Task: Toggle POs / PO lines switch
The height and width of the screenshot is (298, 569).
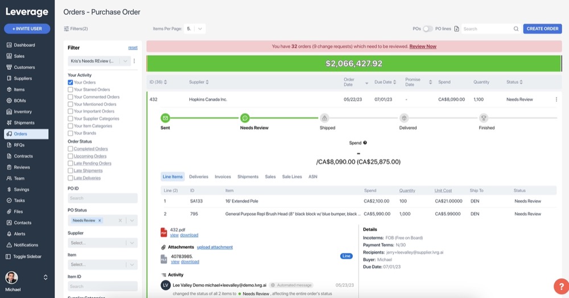Action: (428, 28)
